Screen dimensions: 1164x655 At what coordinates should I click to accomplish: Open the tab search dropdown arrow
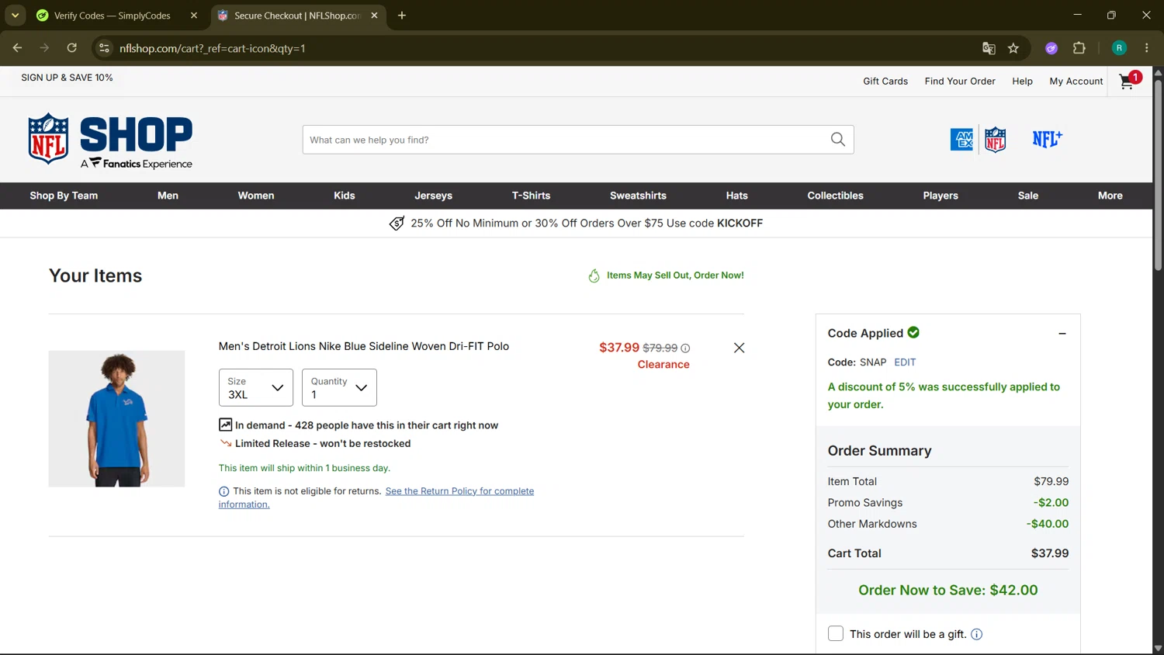point(15,16)
